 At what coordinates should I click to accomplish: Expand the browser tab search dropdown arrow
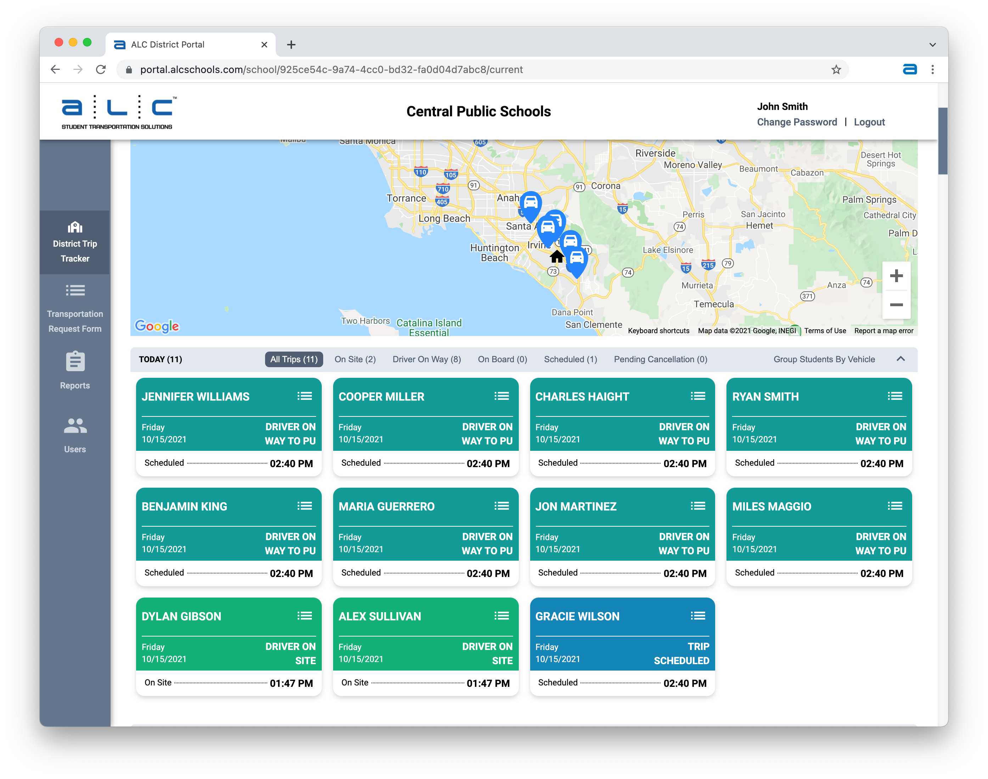[x=932, y=45]
